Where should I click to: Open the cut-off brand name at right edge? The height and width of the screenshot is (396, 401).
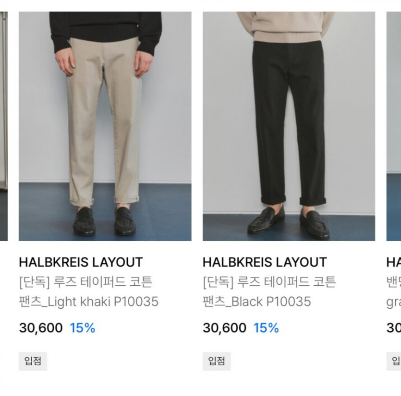coord(394,262)
